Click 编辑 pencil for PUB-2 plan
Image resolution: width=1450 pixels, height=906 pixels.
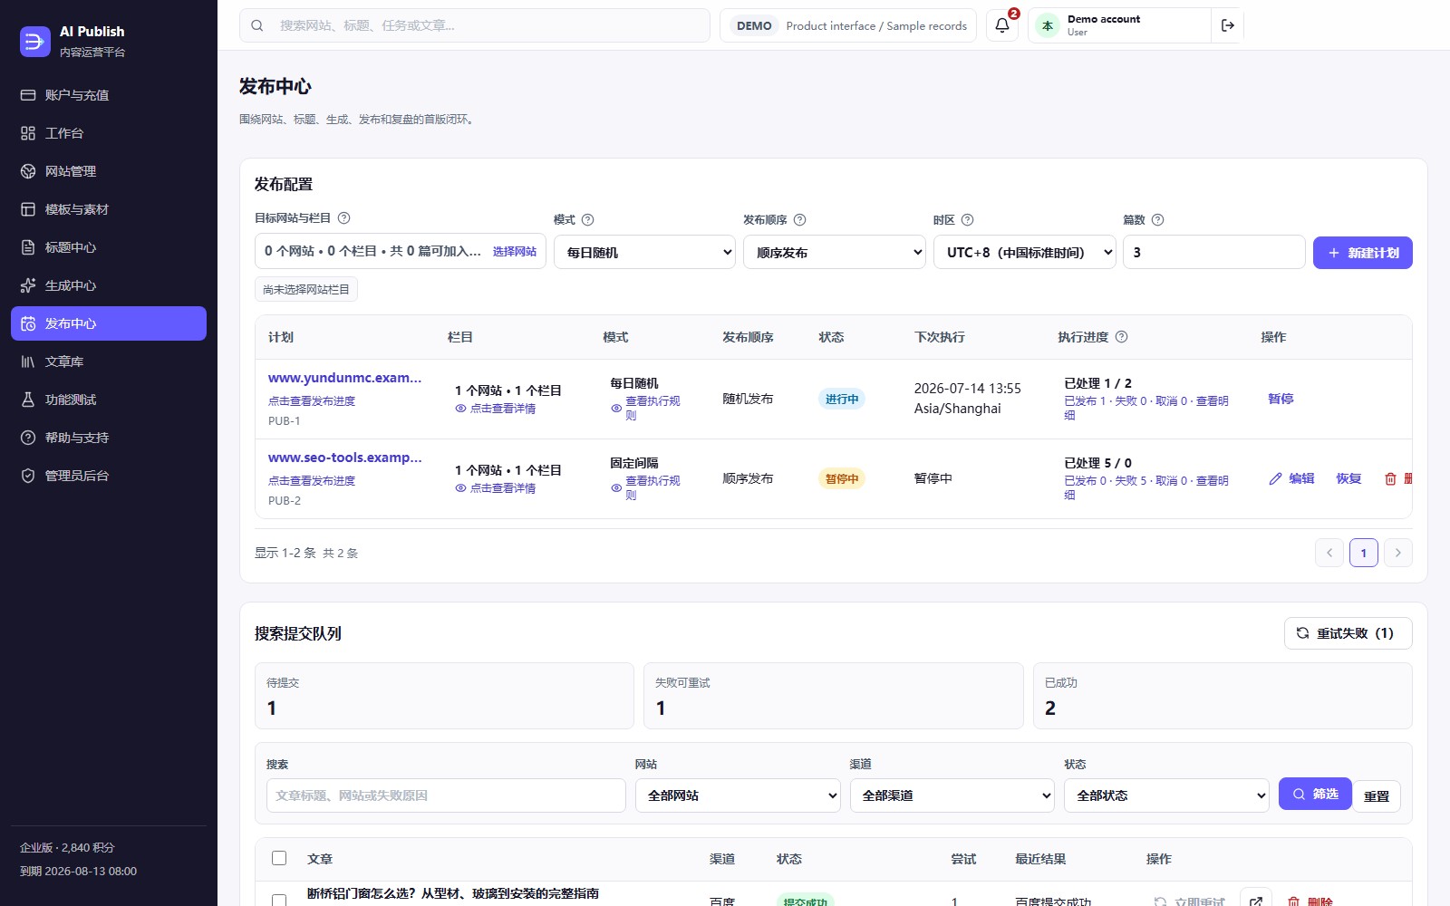click(x=1291, y=478)
